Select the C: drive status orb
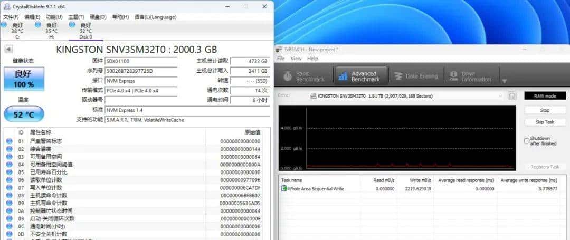Screen dimensions: 570x240 click(x=4, y=25)
